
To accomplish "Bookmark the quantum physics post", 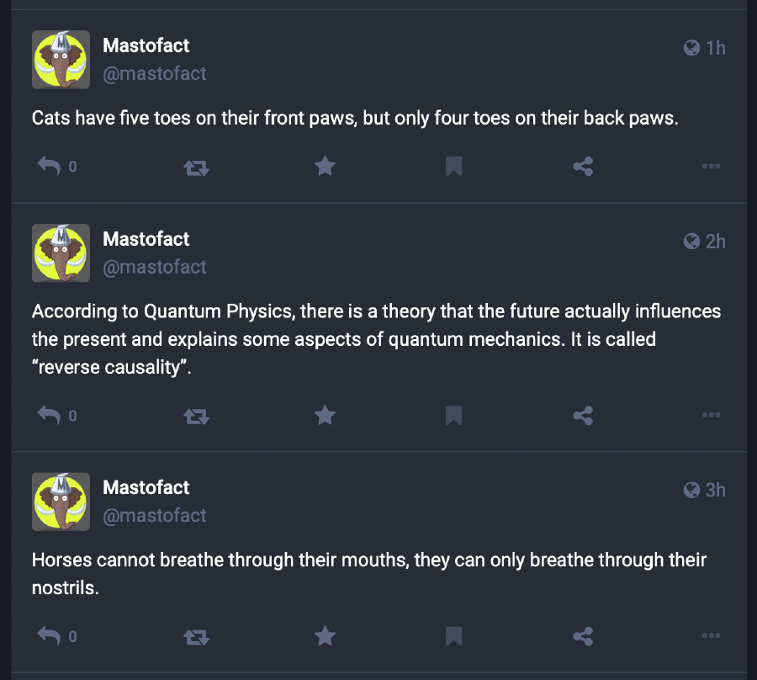I will click(454, 415).
